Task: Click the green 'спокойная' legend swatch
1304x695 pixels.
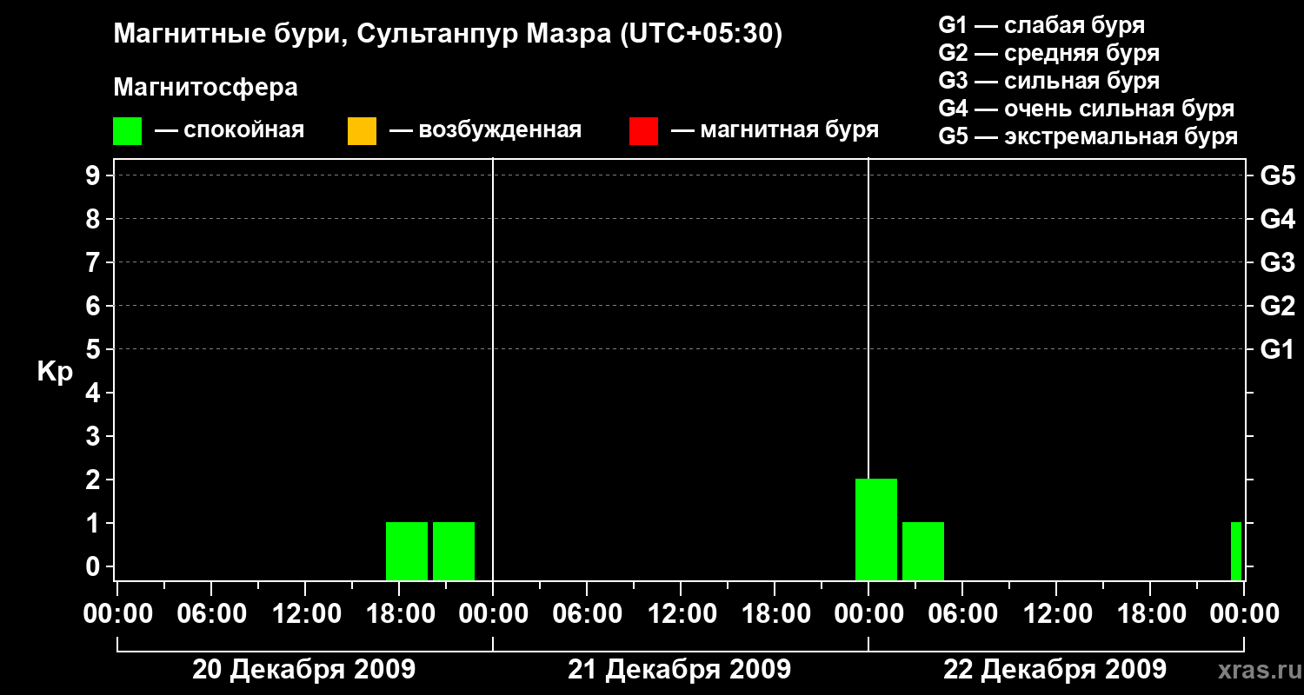Action: click(x=127, y=130)
